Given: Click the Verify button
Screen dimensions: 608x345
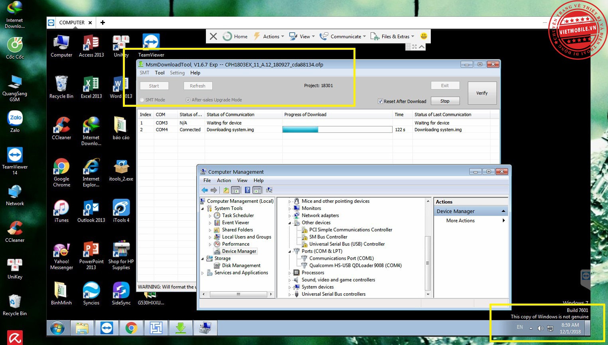Looking at the screenshot, I should [482, 93].
